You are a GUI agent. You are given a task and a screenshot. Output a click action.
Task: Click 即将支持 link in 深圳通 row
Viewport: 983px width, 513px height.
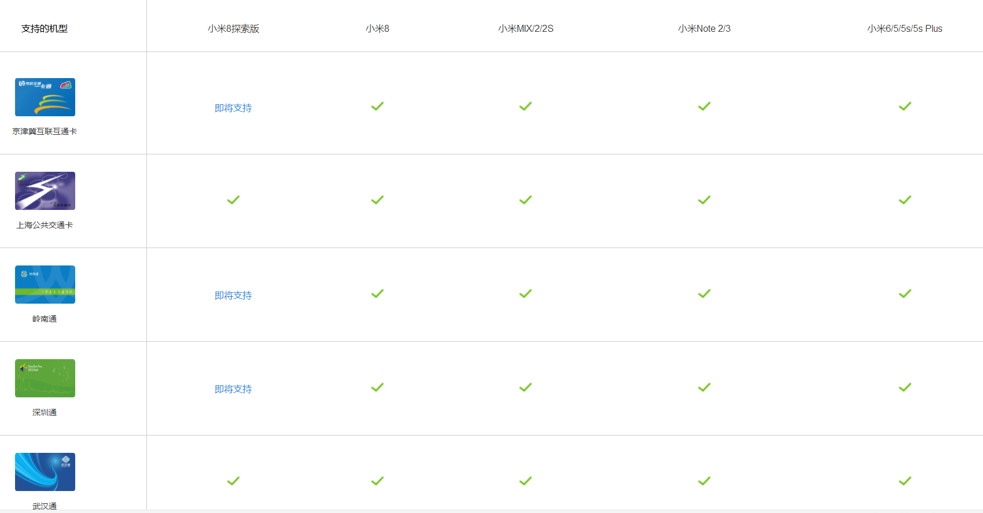coord(233,389)
